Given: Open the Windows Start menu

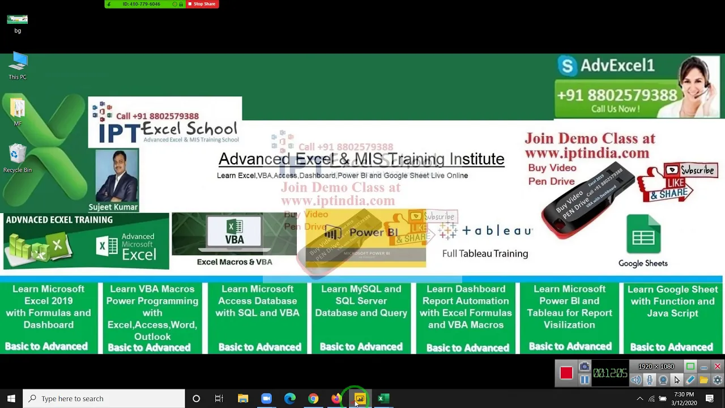Looking at the screenshot, I should coord(11,398).
